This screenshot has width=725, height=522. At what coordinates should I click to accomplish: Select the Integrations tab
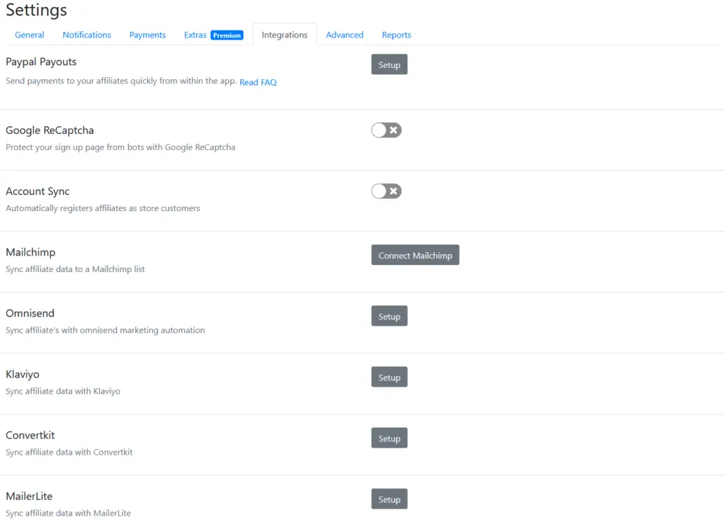[285, 35]
